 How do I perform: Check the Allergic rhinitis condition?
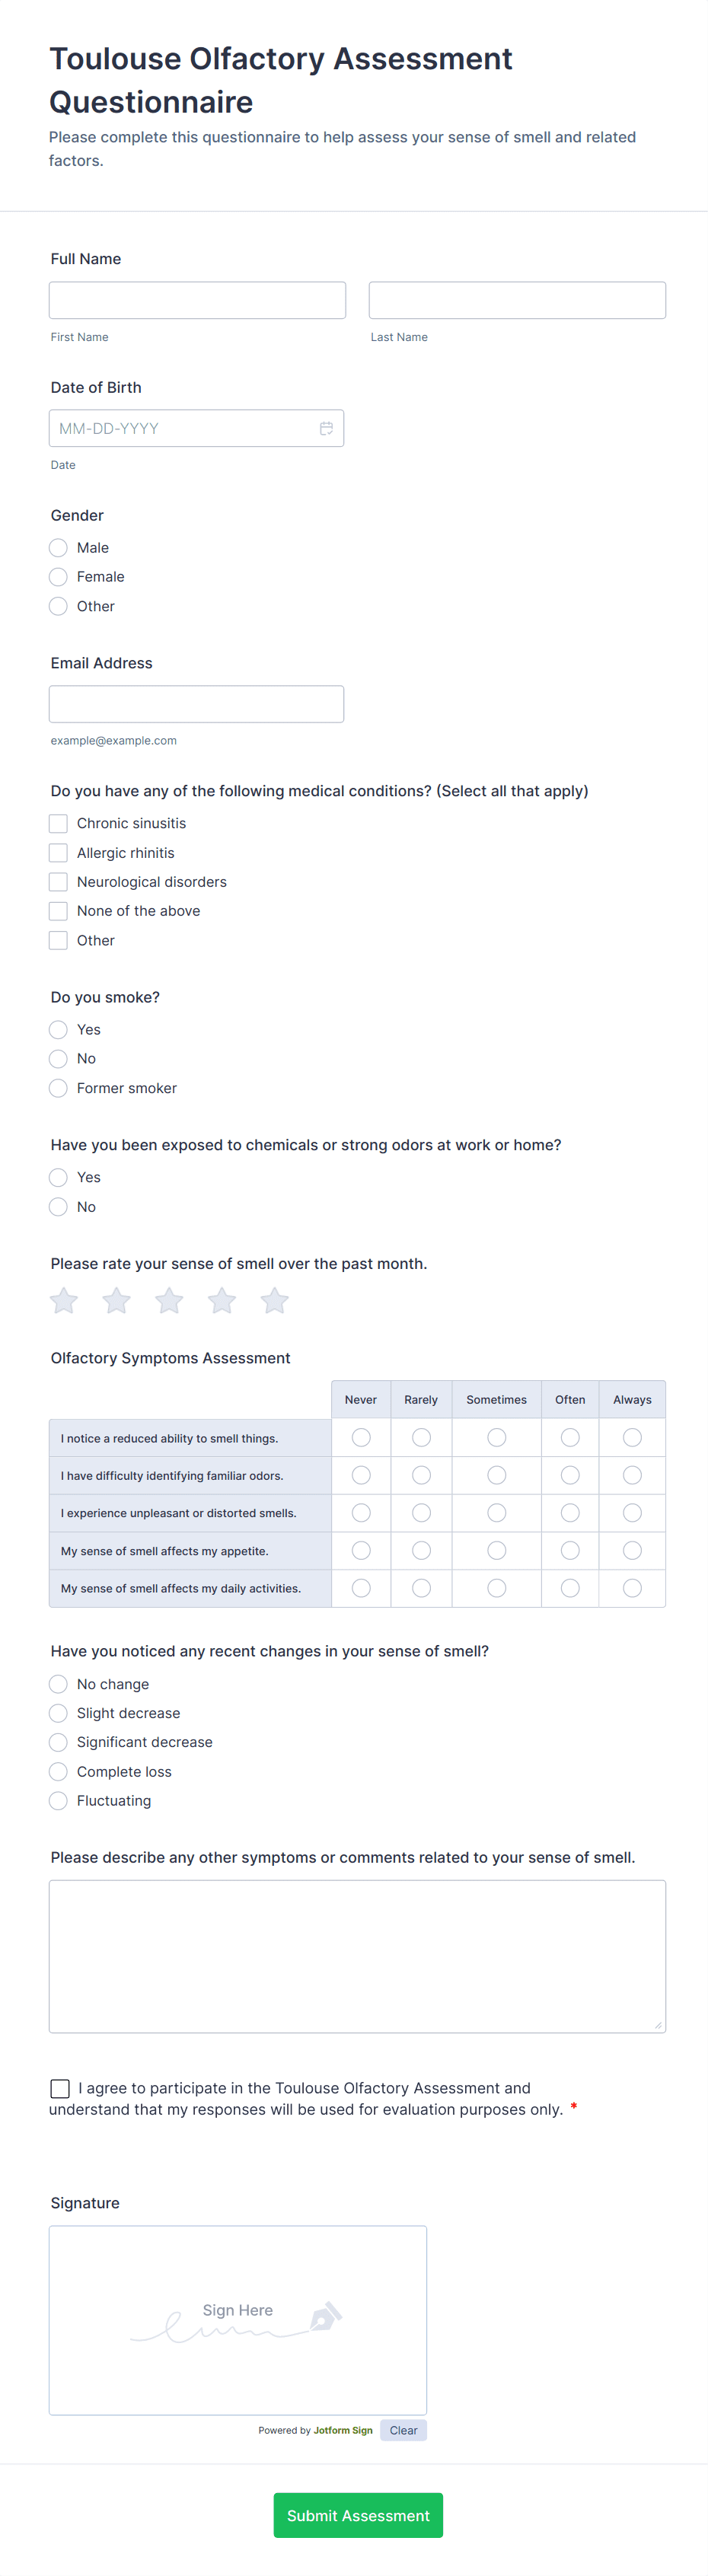58,852
